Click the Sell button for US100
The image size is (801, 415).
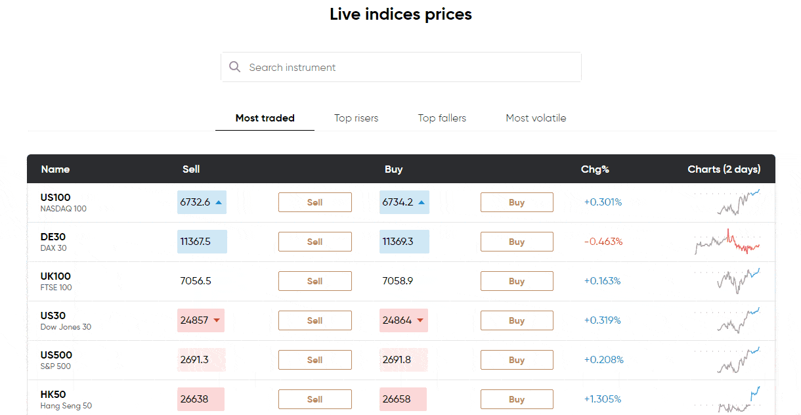pos(315,202)
